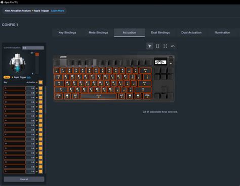
Task: Select the W key on the keyboard
Action: pos(72,77)
